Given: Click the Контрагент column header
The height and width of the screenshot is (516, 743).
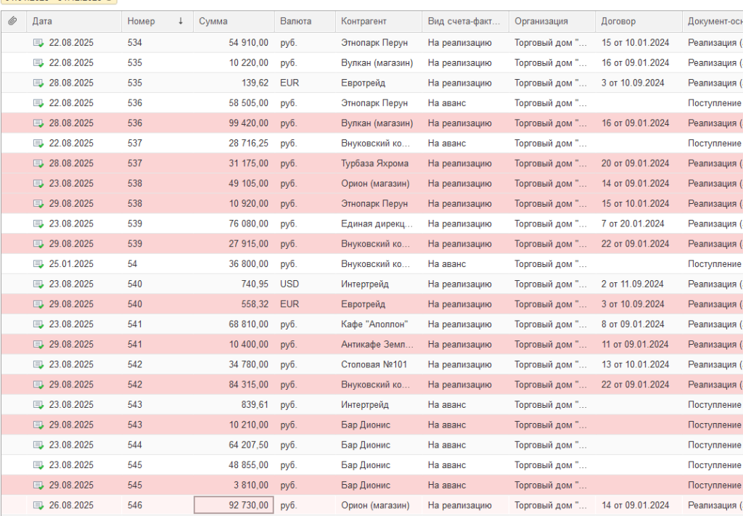Looking at the screenshot, I should [x=364, y=22].
